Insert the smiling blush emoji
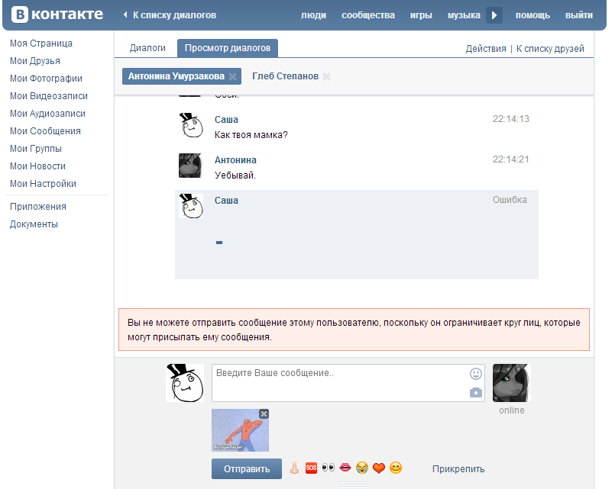Image resolution: width=615 pixels, height=489 pixels. coord(396,468)
